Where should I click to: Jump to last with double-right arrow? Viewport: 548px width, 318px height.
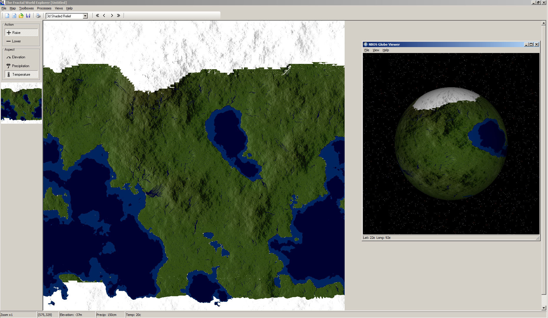tap(119, 16)
